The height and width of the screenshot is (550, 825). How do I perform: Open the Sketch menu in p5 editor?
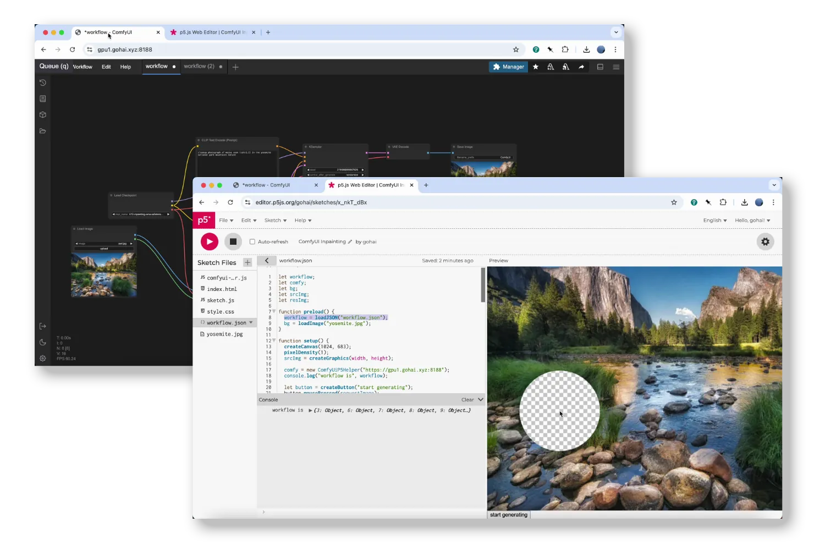[x=276, y=220]
